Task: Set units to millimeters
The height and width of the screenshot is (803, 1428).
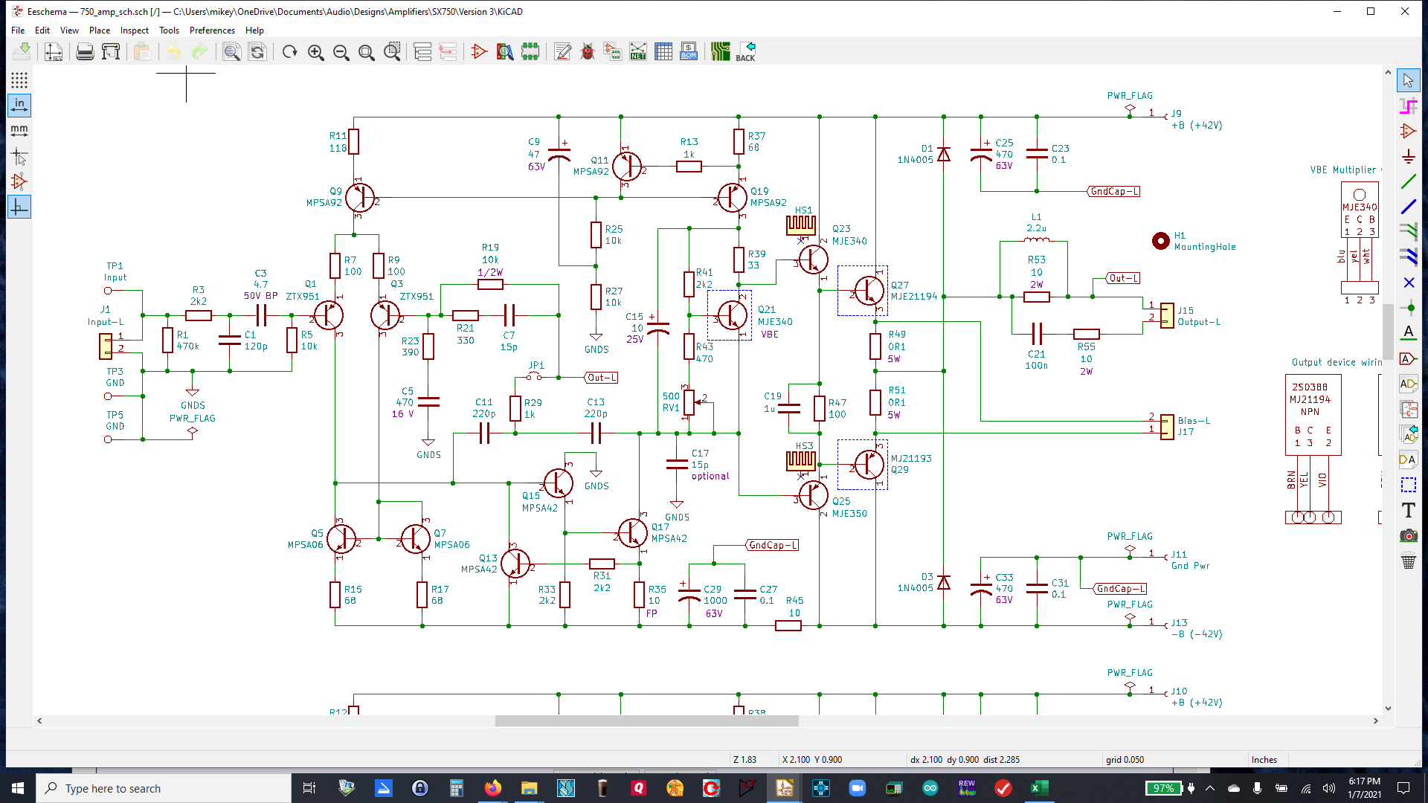Action: tap(19, 131)
